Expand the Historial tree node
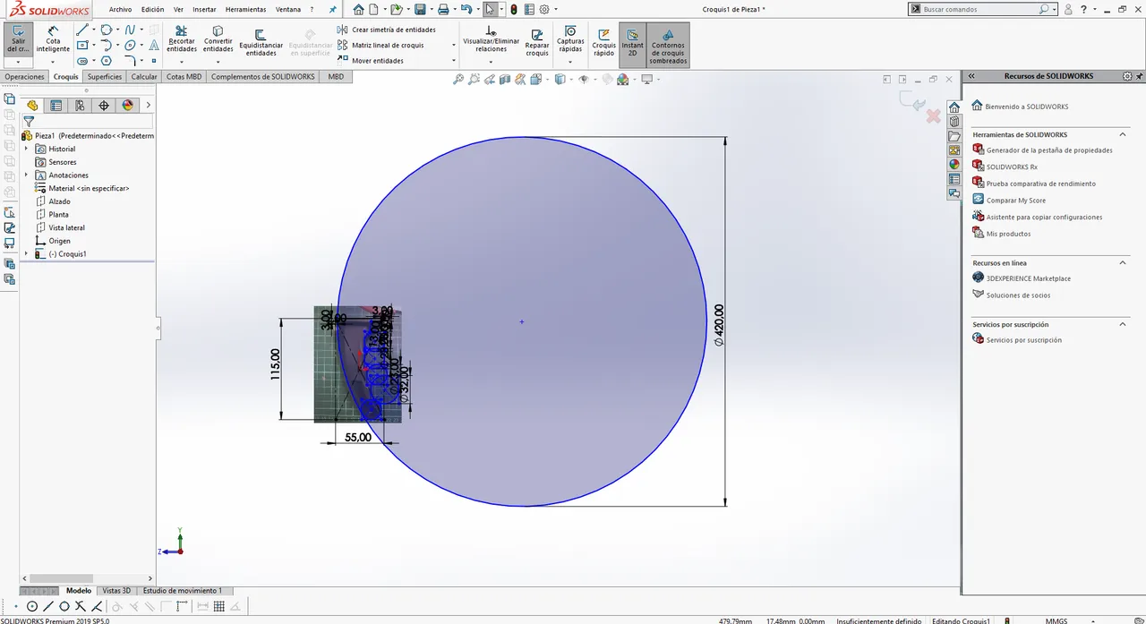 (x=26, y=149)
